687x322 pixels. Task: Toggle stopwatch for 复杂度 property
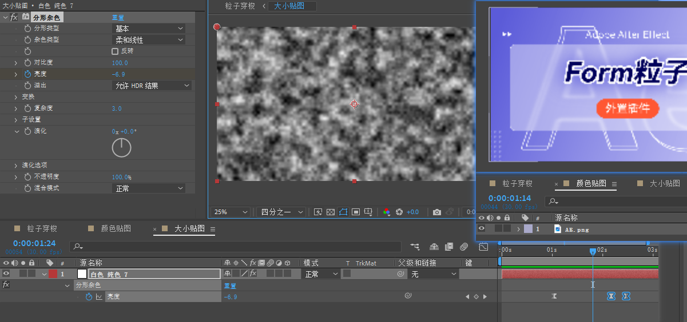[28, 108]
